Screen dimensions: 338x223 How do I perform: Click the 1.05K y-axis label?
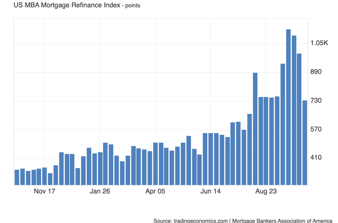click(319, 43)
